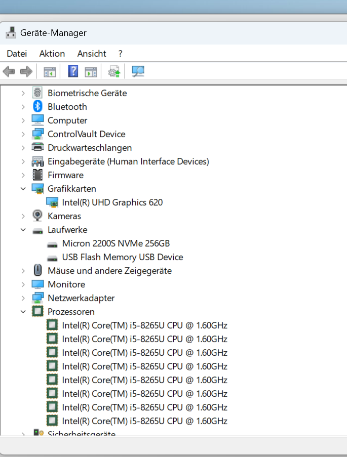Select the Monitore text label

(66, 284)
